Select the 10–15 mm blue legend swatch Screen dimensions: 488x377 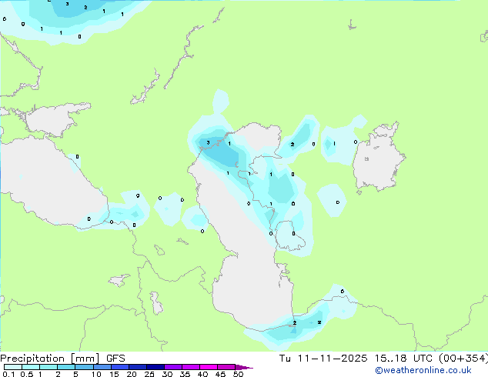pos(102,367)
